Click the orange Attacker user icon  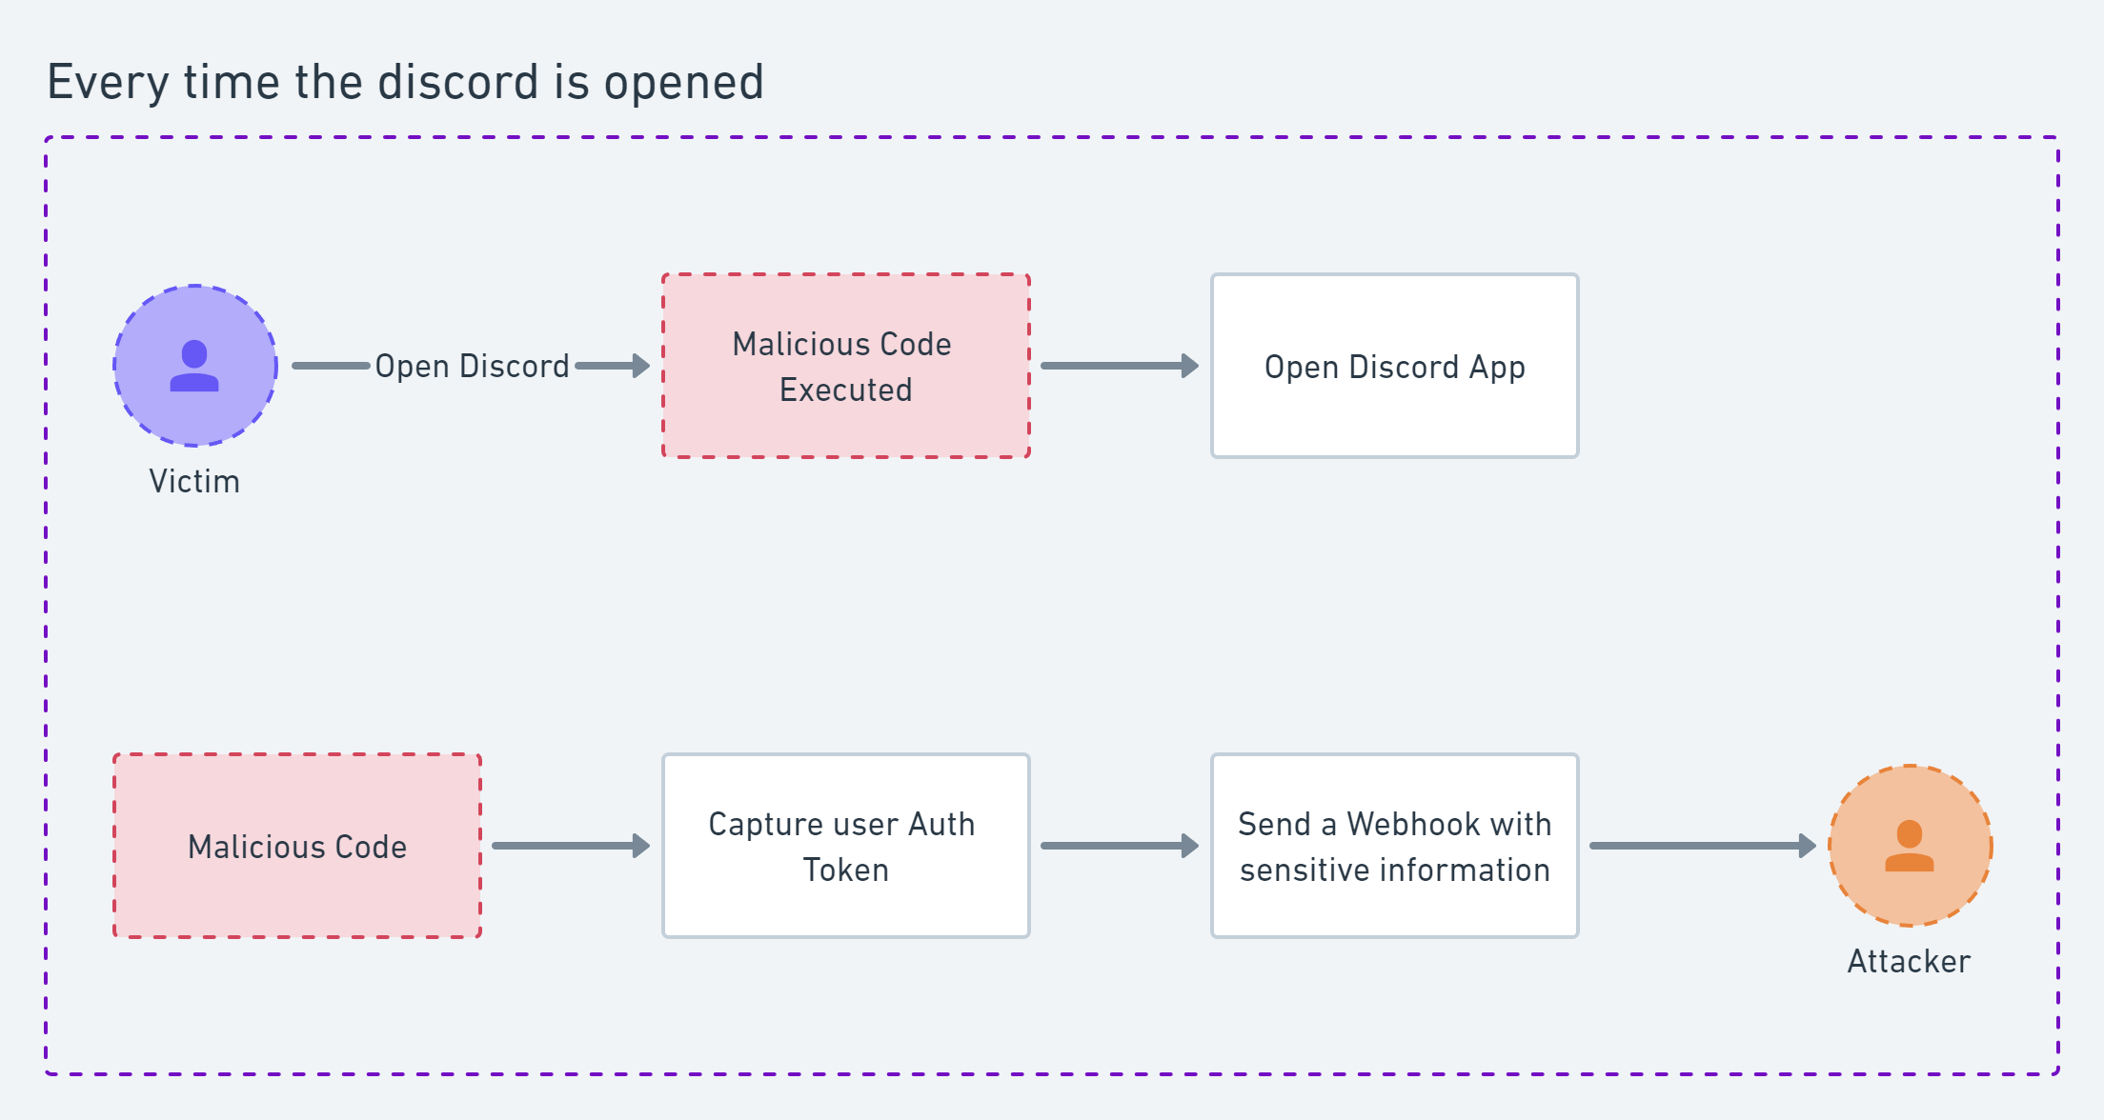tap(1910, 846)
